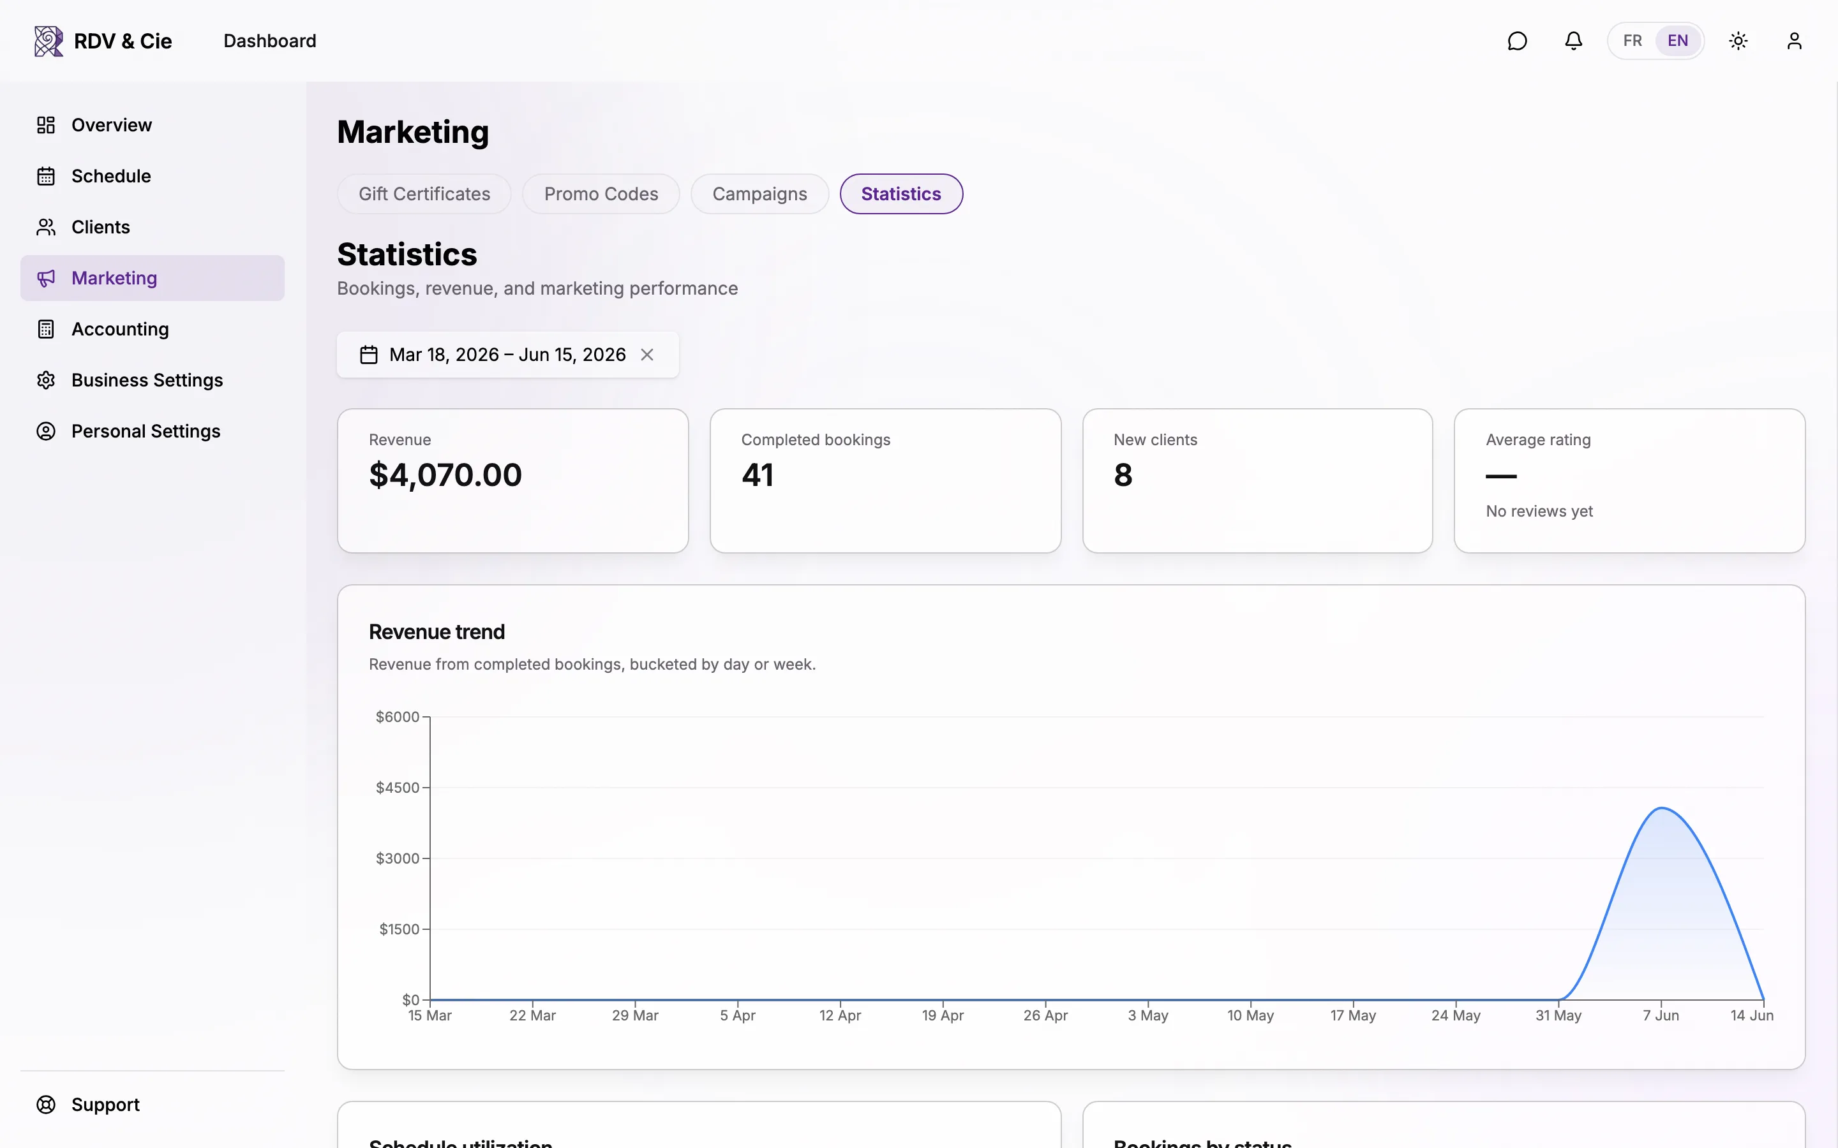This screenshot has height=1148, width=1838.
Task: Click the Revenue trend heading
Action: 437,631
